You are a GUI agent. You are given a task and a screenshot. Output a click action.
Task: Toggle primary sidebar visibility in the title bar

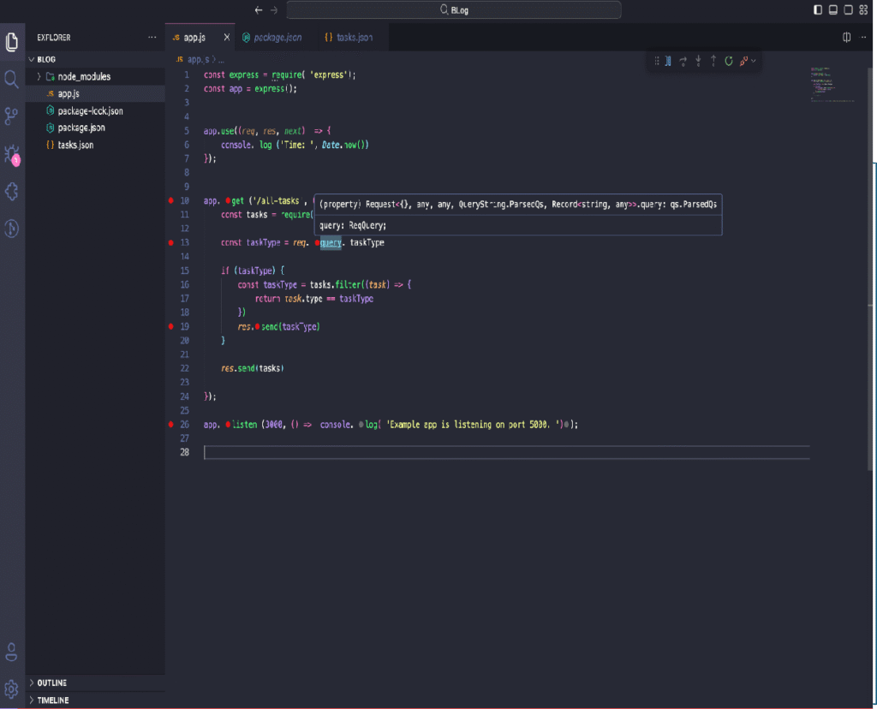click(x=818, y=9)
